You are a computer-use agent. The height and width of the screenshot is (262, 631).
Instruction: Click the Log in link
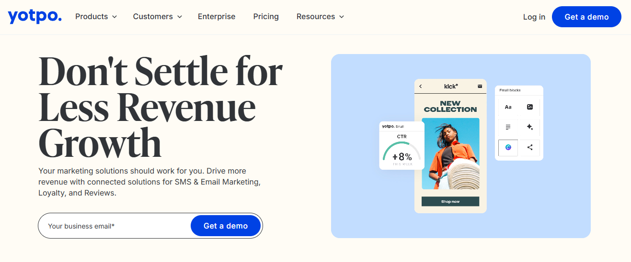coord(534,17)
